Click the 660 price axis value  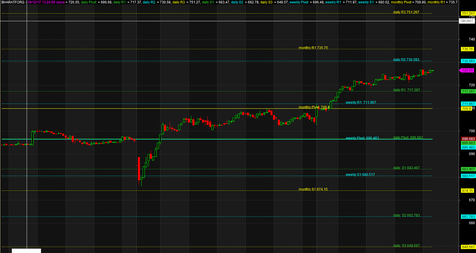coord(472,223)
